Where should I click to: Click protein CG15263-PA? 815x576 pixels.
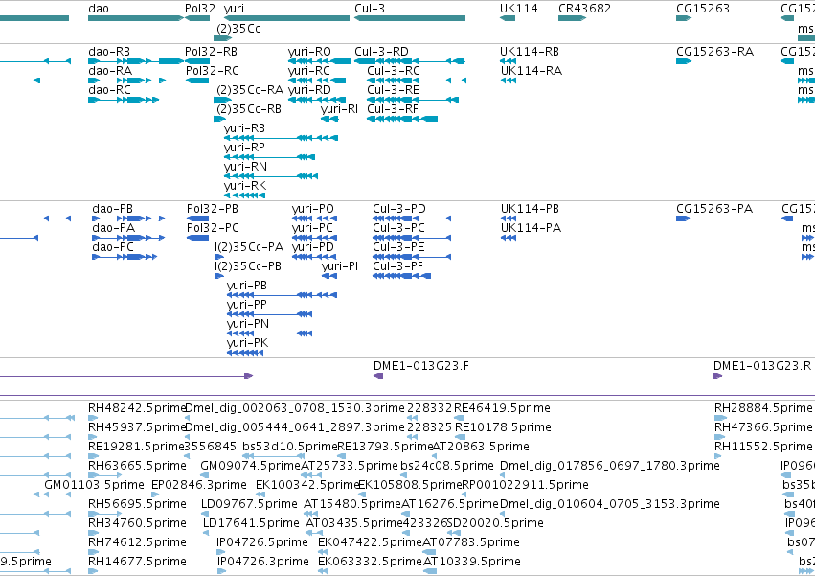click(714, 209)
